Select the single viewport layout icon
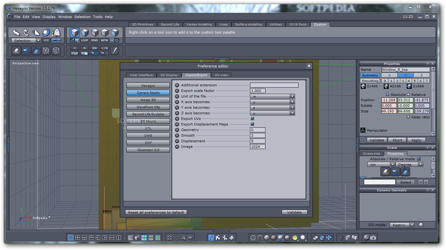 (71, 238)
